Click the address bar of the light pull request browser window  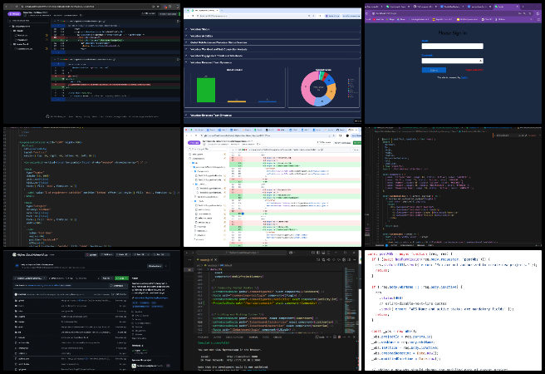268,135
